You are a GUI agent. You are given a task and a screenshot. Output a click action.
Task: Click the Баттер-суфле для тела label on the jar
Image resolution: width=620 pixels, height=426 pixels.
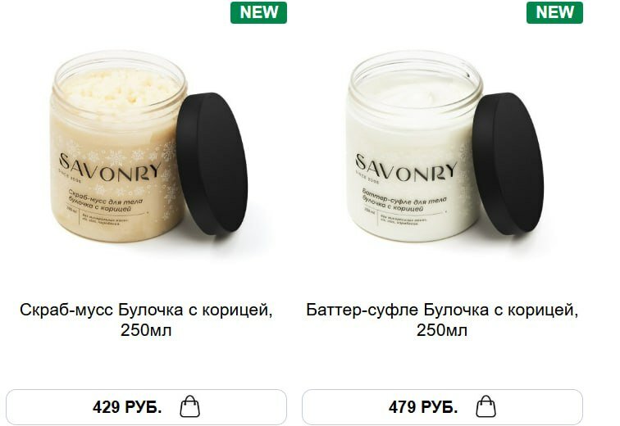tap(404, 197)
